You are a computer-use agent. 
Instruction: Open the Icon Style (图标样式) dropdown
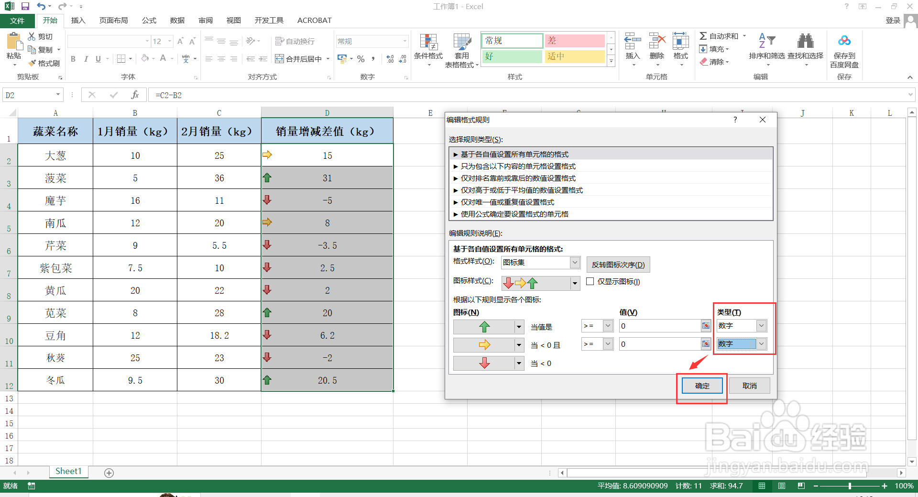click(575, 284)
